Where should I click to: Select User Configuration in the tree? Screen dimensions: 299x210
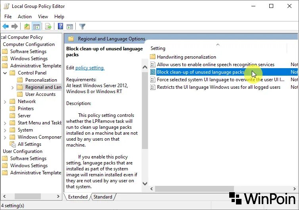23,151
